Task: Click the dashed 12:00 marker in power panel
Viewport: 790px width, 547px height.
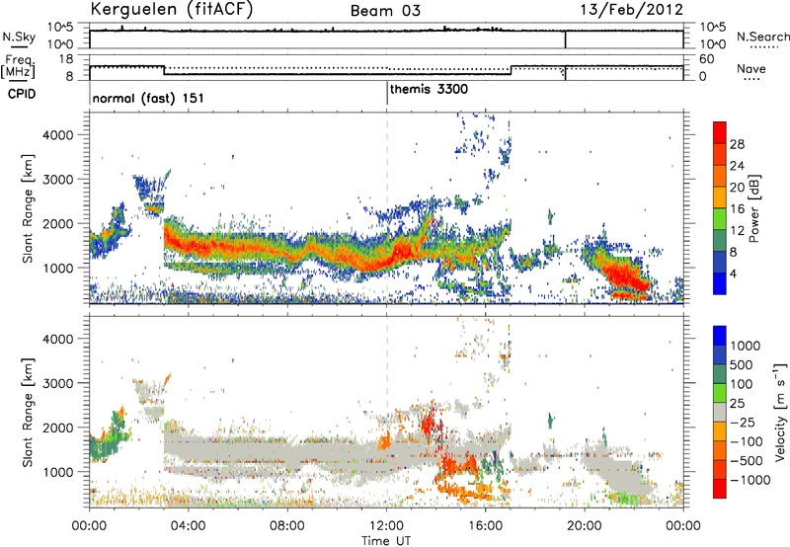Action: pyautogui.click(x=387, y=207)
